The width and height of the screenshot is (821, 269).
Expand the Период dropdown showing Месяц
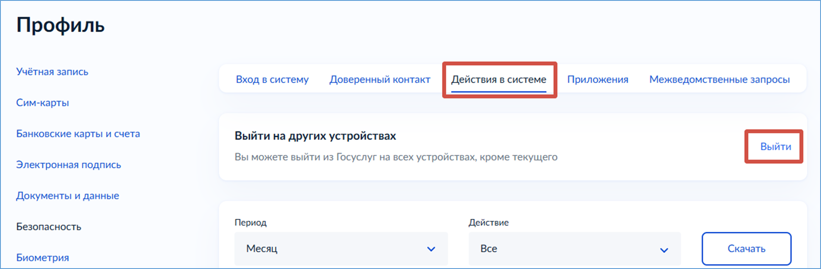point(341,249)
